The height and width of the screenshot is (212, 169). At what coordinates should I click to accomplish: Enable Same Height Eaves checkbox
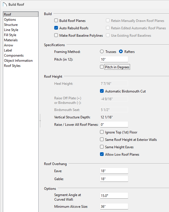(102, 147)
